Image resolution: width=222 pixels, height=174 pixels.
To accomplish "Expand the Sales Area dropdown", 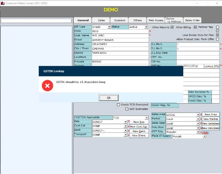I will tap(198, 115).
